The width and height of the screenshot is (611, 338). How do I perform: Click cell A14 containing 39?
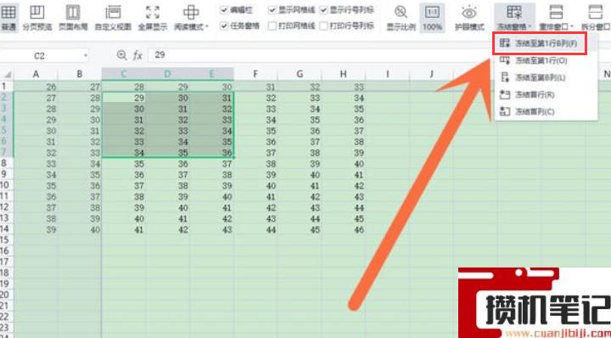(x=36, y=229)
